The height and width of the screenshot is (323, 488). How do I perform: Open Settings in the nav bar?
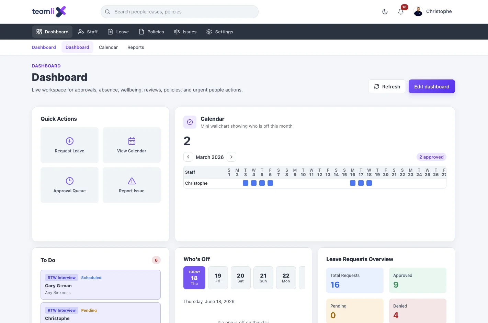[220, 32]
